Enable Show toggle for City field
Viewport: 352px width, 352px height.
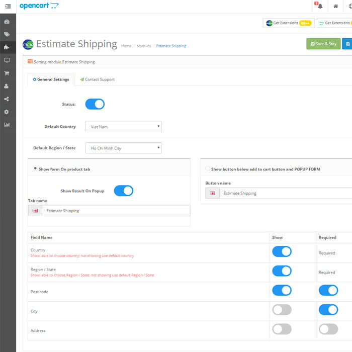point(282,310)
